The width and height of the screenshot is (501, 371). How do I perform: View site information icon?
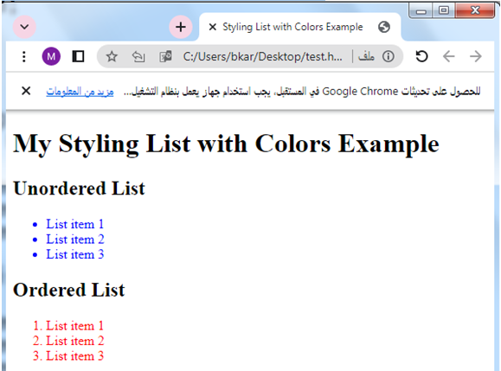point(389,57)
